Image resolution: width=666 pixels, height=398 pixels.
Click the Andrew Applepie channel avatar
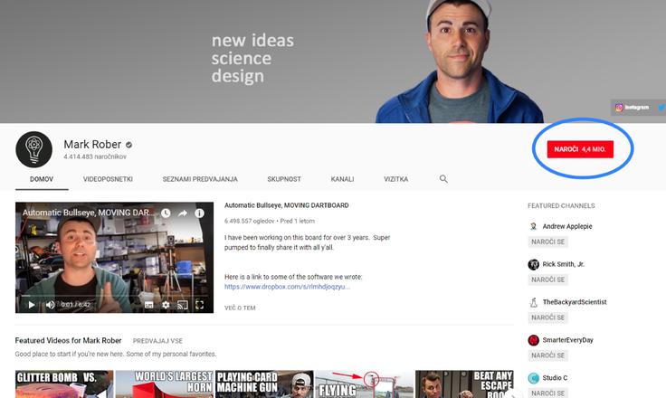coord(534,226)
